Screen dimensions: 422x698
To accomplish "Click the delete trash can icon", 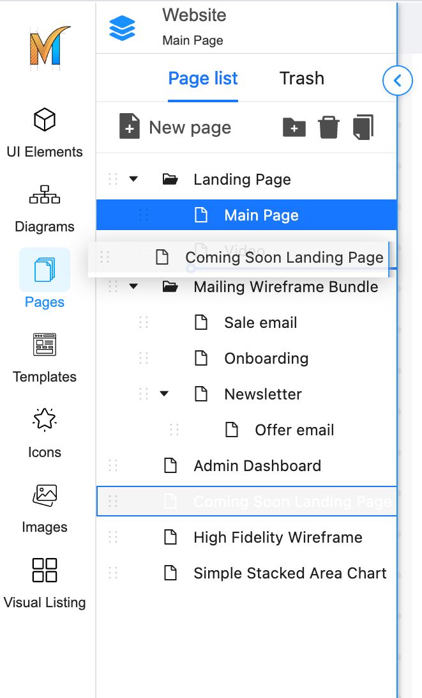I will [329, 127].
